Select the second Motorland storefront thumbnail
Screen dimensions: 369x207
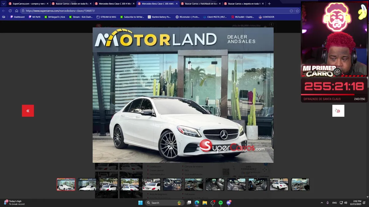point(87,184)
